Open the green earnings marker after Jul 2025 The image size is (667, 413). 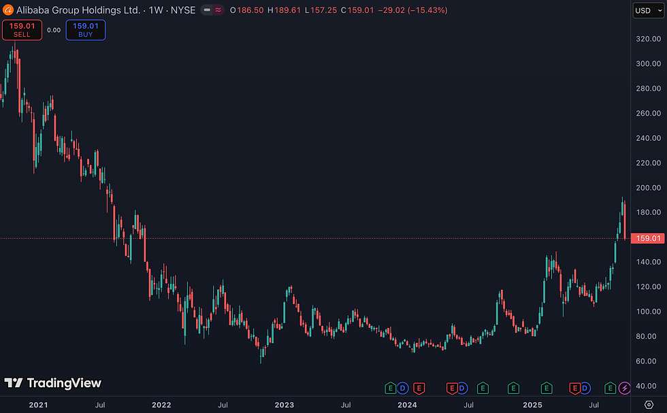(x=610, y=388)
